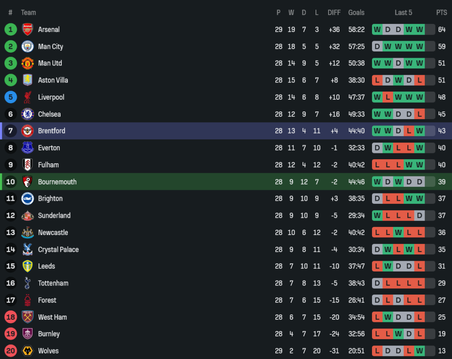This screenshot has width=452, height=359.
Task: Sort standings by DIFF column header
Action: [x=334, y=13]
